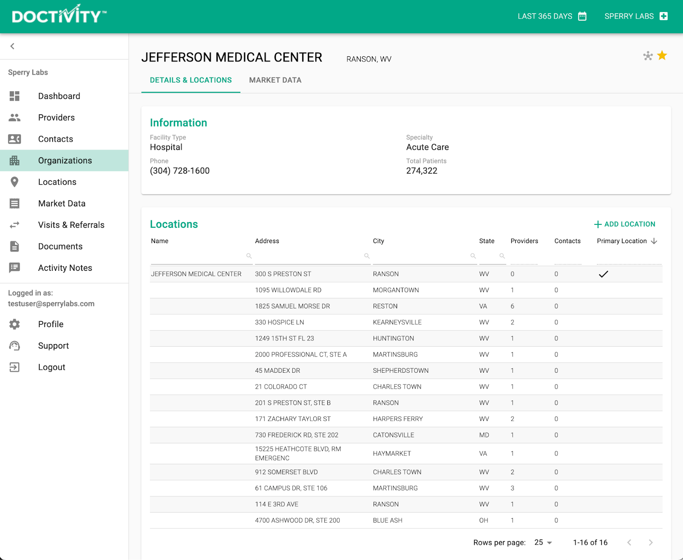Image resolution: width=683 pixels, height=560 pixels.
Task: Open Organizations from sidebar
Action: [x=64, y=160]
